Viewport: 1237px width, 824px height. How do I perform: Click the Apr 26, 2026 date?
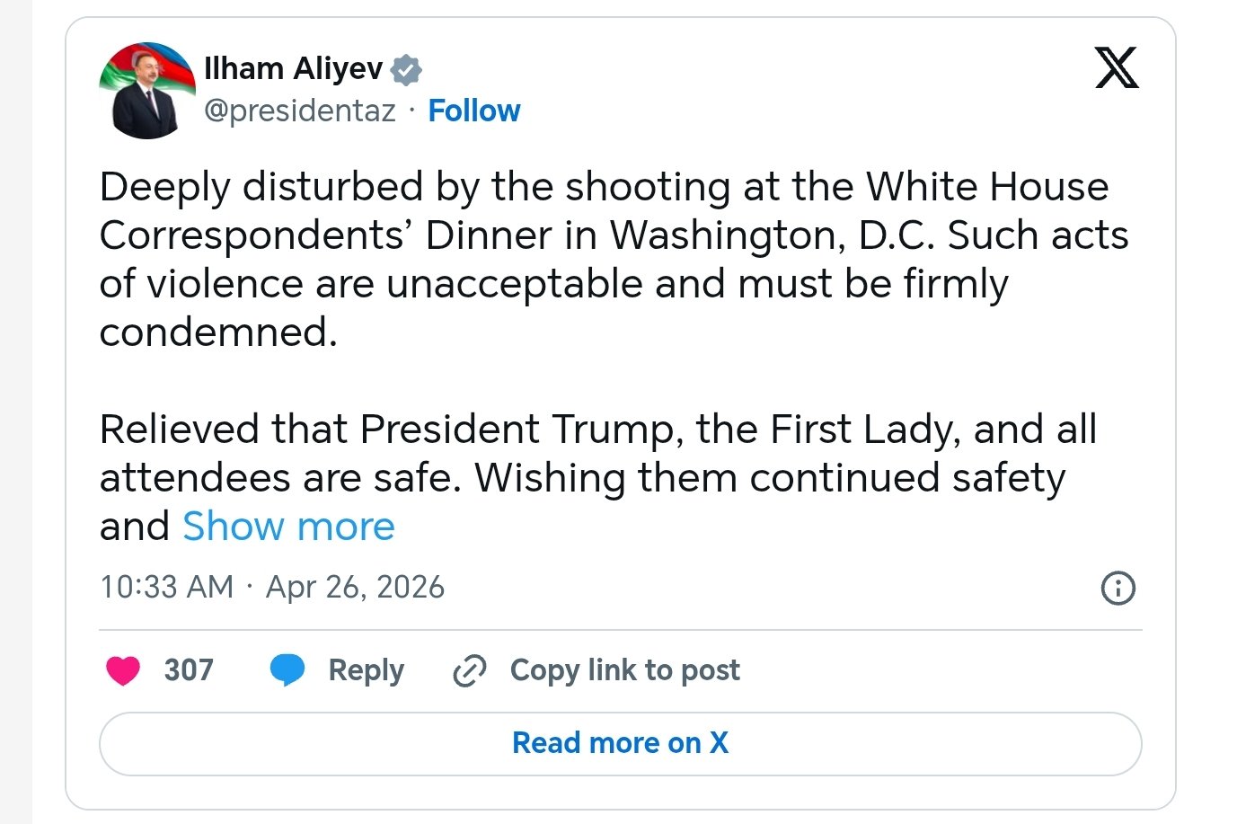(x=355, y=587)
